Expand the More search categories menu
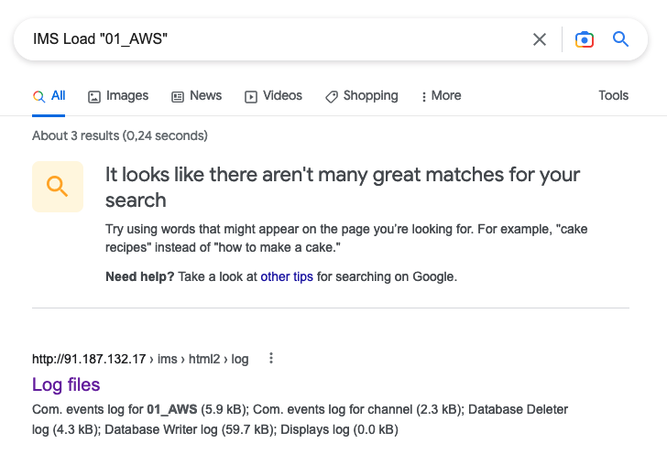 pyautogui.click(x=441, y=95)
